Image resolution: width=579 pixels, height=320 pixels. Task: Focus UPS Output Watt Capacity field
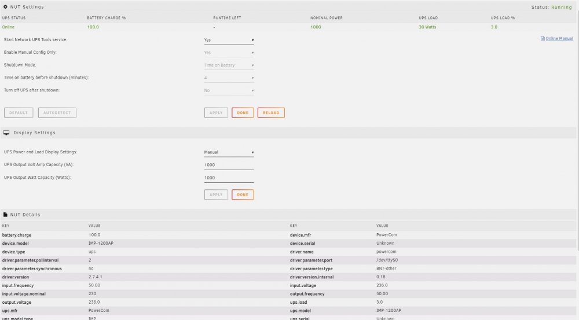tap(229, 178)
